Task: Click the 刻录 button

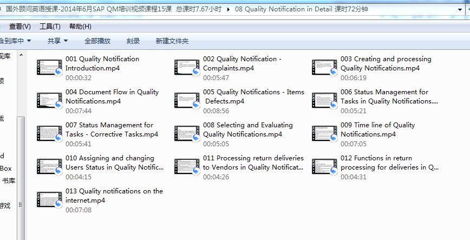Action: 133,41
